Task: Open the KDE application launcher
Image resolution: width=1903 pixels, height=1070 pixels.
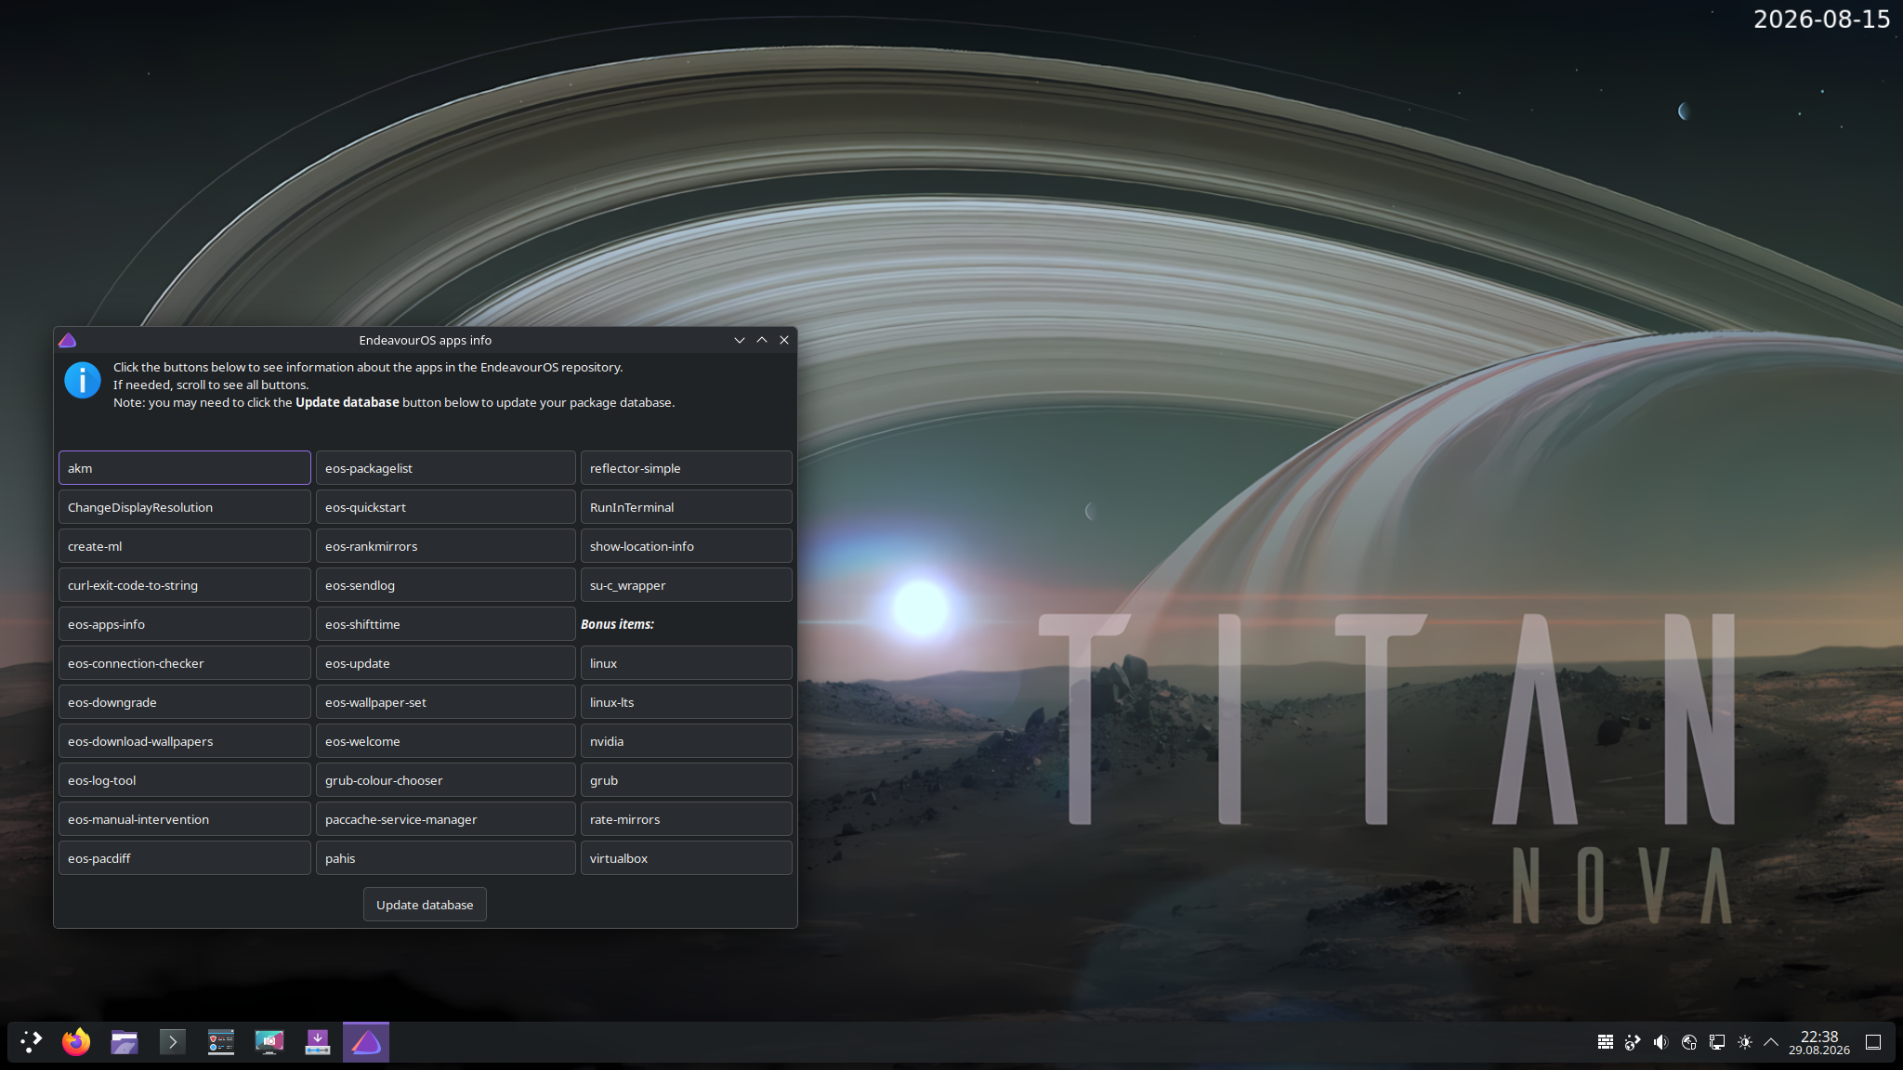Action: pos(32,1042)
